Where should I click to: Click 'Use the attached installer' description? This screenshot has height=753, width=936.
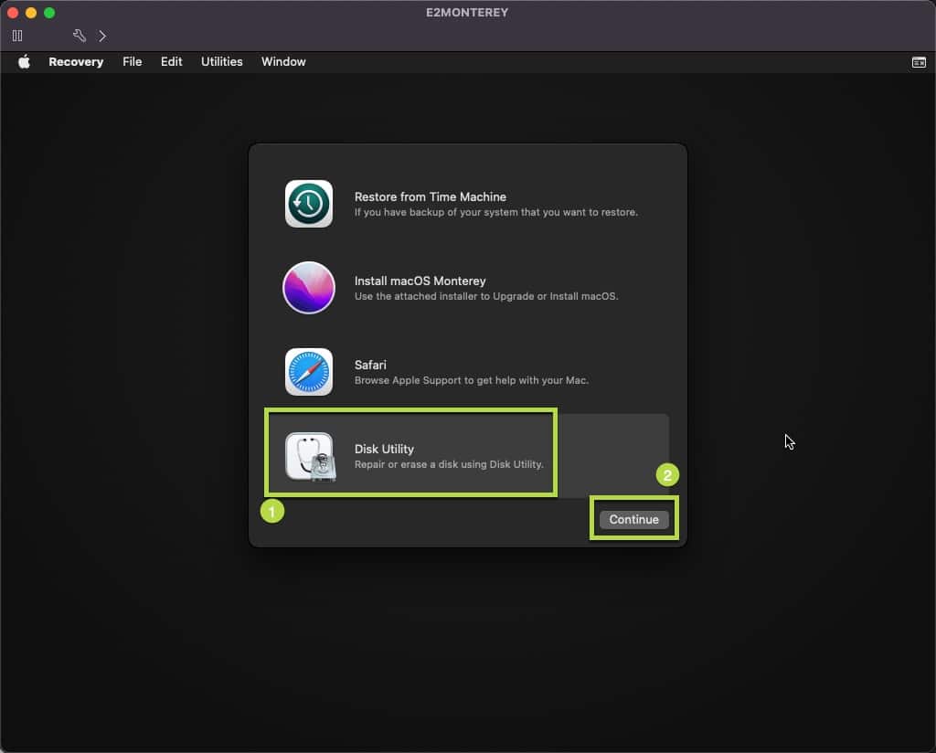[x=486, y=296]
